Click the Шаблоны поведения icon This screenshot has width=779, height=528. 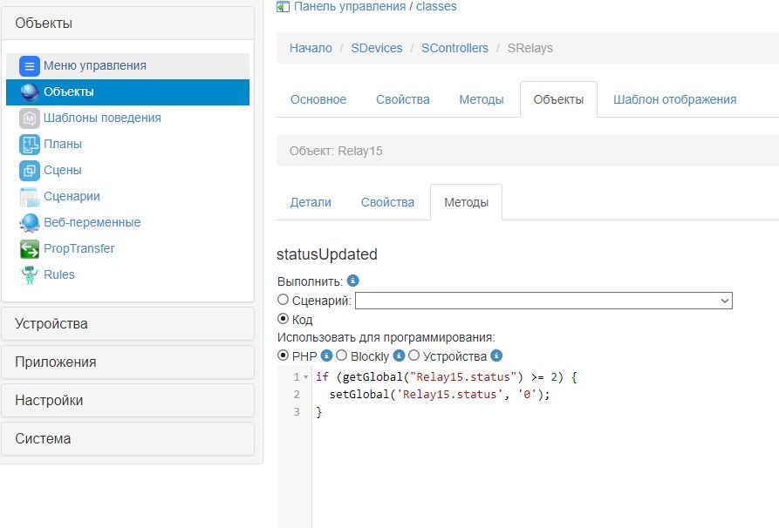point(30,118)
